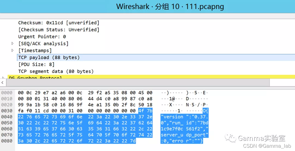Expand the DG Gryphon Protocol node
Viewport: 295px width, 151px height.
point(3,78)
